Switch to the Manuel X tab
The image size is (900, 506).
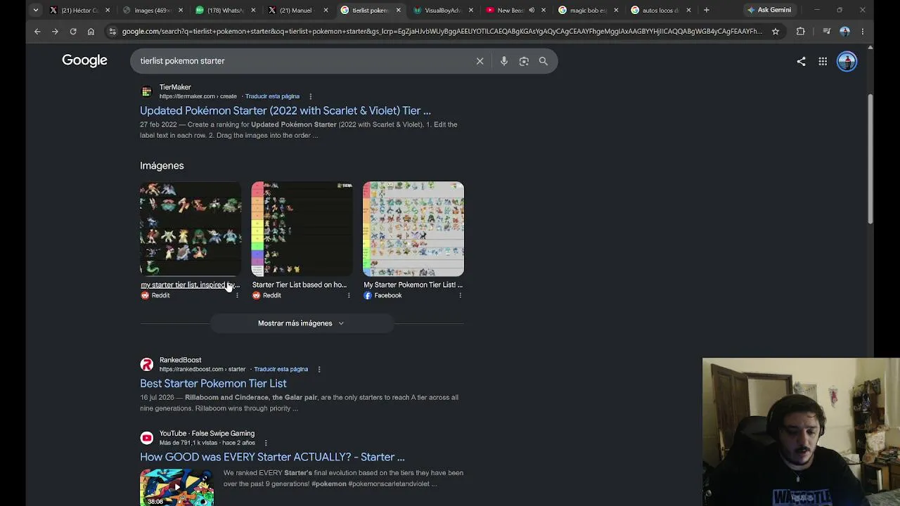click(x=299, y=10)
